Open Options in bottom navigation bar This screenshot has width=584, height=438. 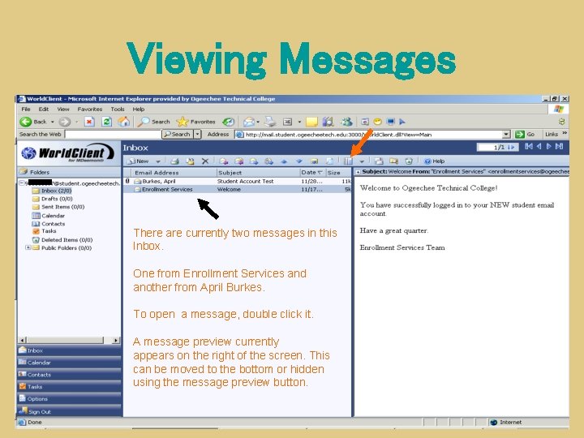click(x=69, y=399)
